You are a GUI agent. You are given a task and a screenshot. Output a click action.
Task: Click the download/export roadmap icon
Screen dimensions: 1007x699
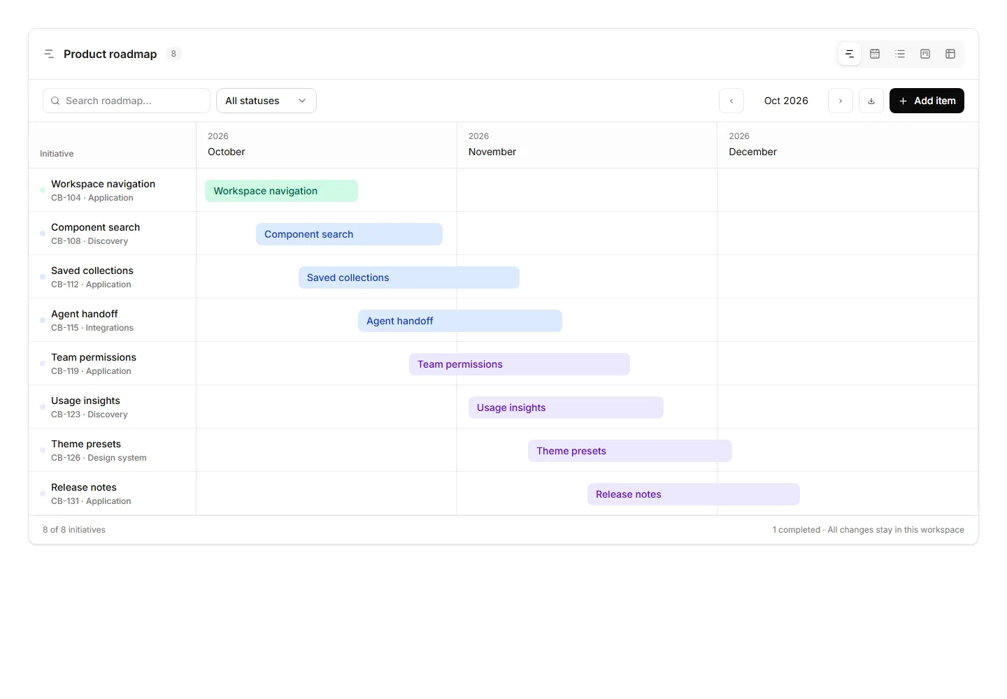871,101
